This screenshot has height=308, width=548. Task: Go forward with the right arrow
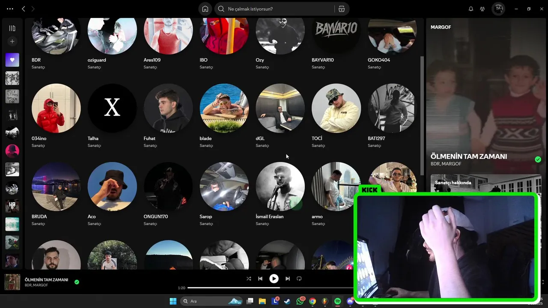pyautogui.click(x=33, y=9)
